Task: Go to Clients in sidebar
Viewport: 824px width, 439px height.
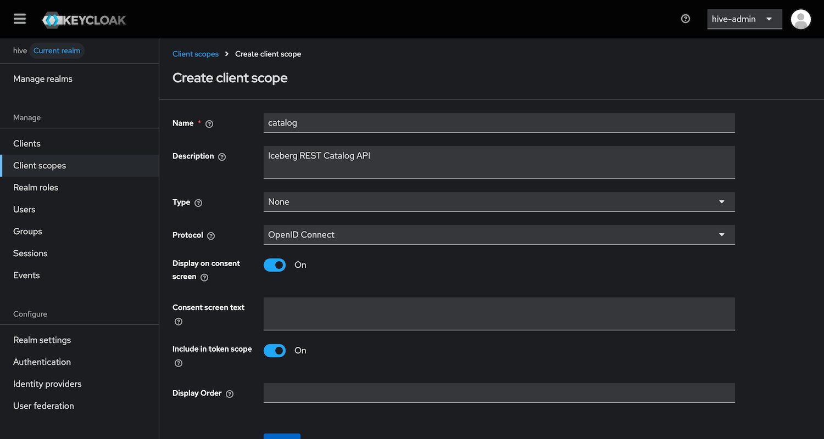Action: 27,144
